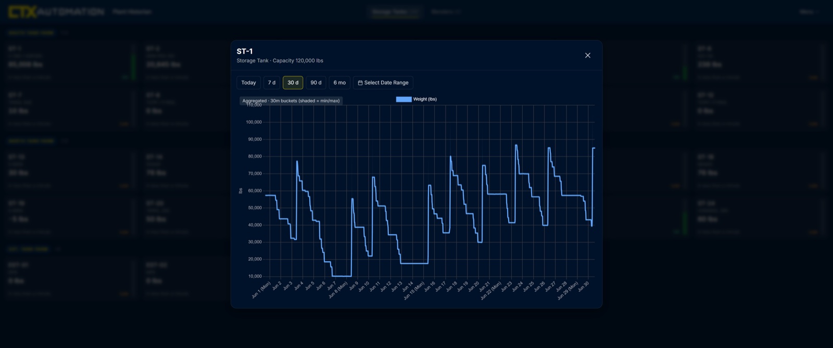Click the Jun 4 axis label
The width and height of the screenshot is (833, 348).
(x=299, y=286)
